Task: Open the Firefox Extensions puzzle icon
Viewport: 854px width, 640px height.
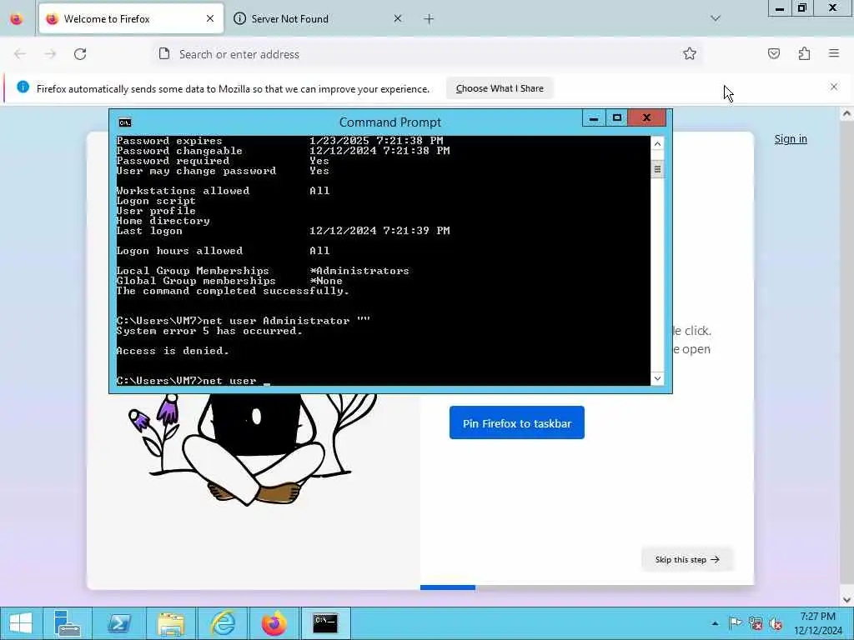Action: tap(804, 53)
